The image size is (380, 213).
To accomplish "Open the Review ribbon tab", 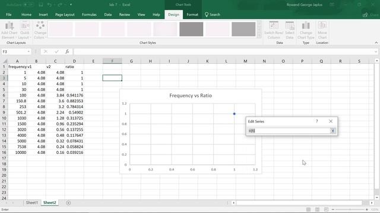I will (x=124, y=14).
